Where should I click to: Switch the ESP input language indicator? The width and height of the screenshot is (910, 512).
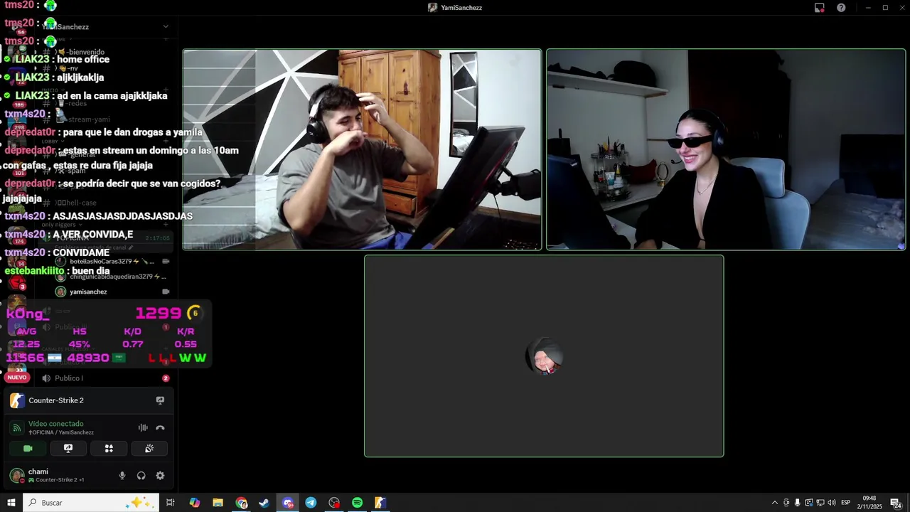tap(845, 503)
